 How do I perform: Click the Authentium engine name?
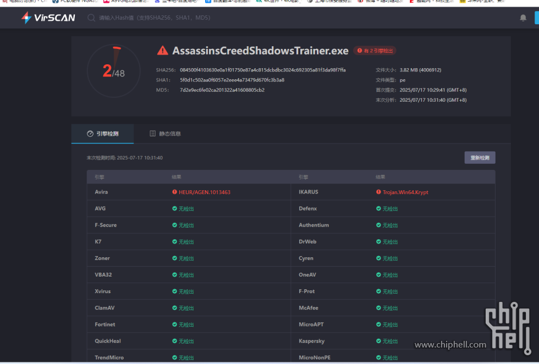pos(313,225)
